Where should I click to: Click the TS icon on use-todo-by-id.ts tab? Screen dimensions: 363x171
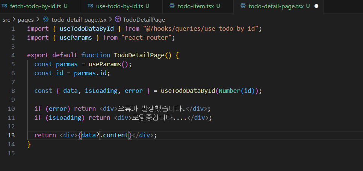[x=90, y=6]
